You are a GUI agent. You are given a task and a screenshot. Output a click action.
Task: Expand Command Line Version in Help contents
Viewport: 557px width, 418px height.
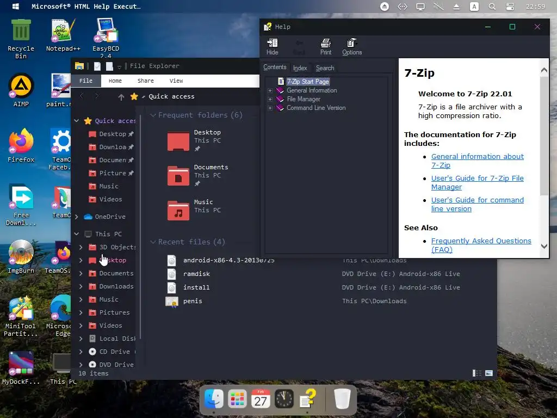click(x=270, y=108)
